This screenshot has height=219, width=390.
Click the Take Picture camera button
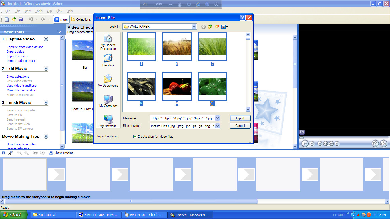tap(383, 143)
